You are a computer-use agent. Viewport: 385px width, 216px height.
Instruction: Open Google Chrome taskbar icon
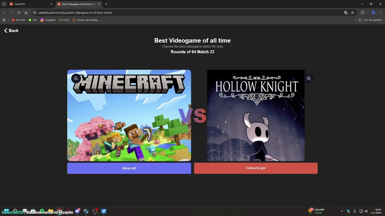(60, 211)
